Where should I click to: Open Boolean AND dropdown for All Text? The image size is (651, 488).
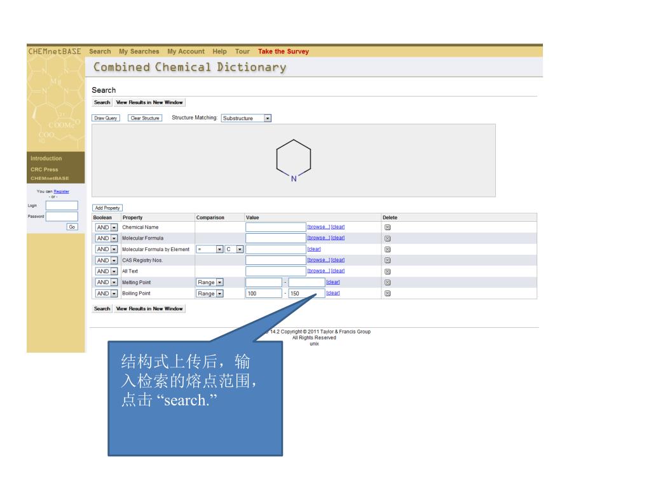click(x=106, y=271)
